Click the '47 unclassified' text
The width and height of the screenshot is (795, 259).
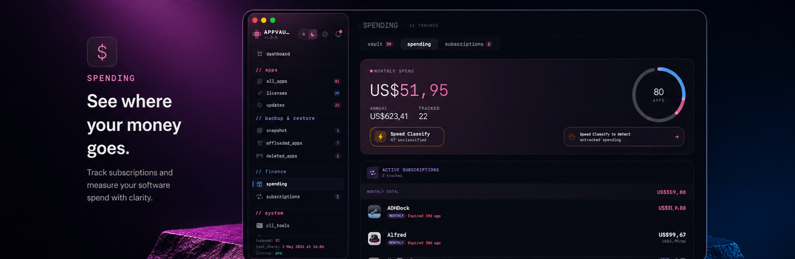pyautogui.click(x=408, y=140)
